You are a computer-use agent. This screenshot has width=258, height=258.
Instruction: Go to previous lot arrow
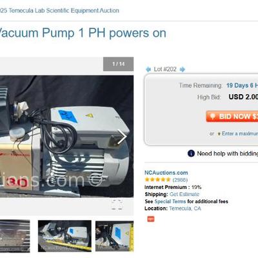pos(148,70)
